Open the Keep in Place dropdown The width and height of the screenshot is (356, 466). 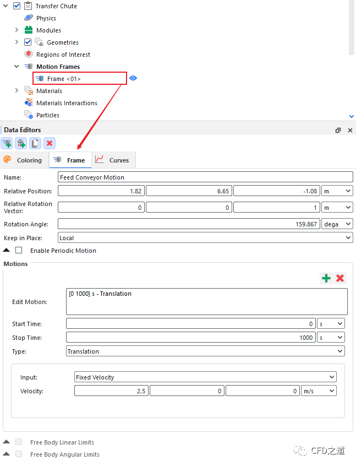tap(205, 238)
